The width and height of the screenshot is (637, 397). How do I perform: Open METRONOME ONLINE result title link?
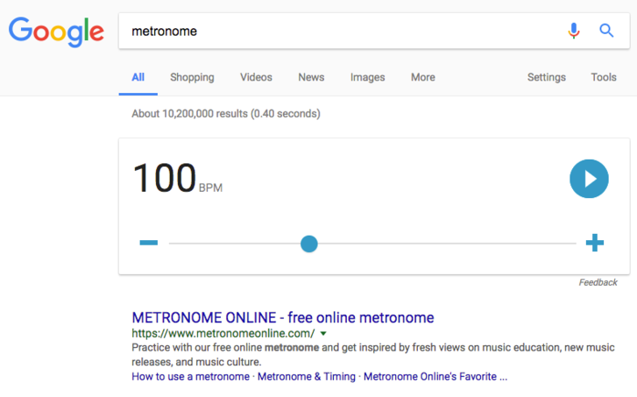282,317
